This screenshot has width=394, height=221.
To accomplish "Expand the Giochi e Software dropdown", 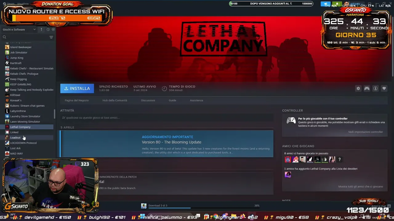I will 19,29.
